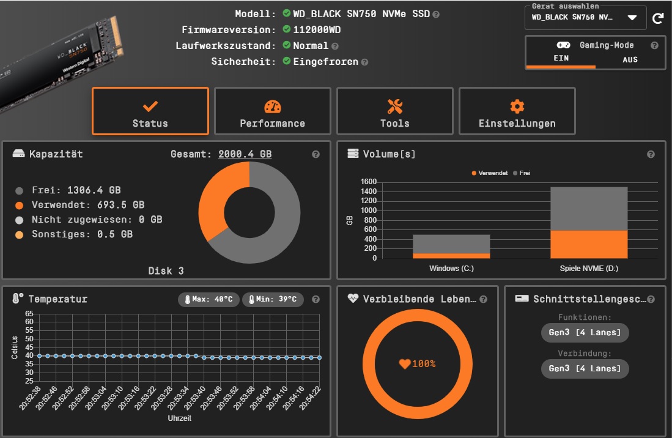Open the Gaming-Mode help question mark
The height and width of the screenshot is (438, 672).
[x=654, y=45]
